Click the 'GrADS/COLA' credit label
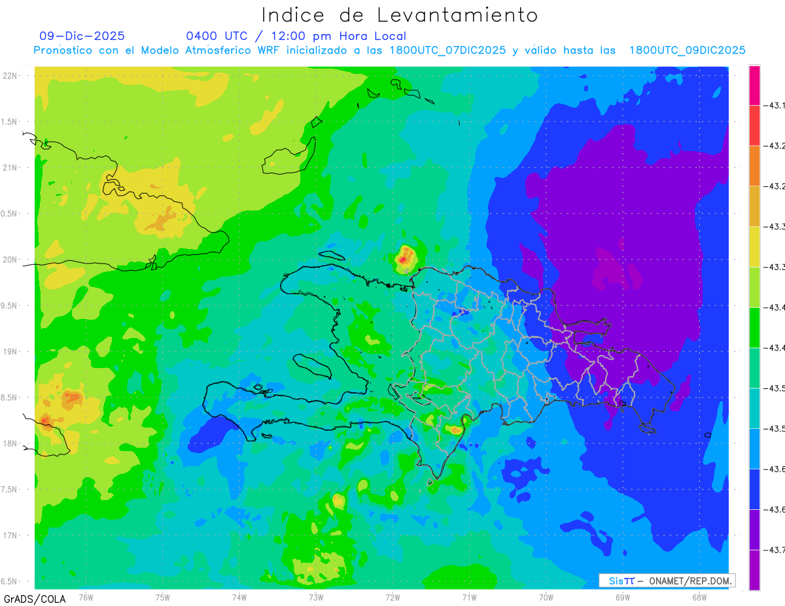 pos(35,599)
